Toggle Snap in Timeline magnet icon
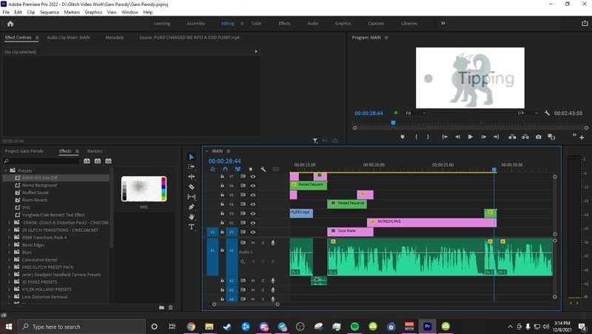Screen dimensions: 592x334 225,170
